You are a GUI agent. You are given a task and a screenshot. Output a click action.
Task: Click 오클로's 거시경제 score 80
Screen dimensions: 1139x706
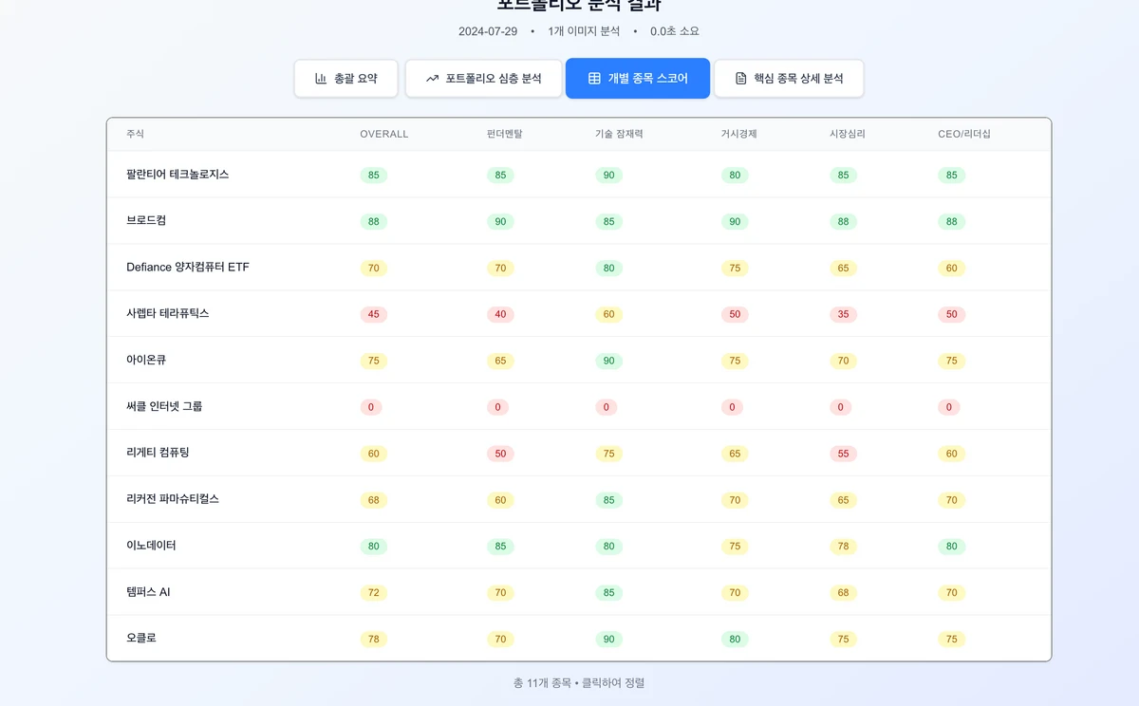click(x=735, y=640)
